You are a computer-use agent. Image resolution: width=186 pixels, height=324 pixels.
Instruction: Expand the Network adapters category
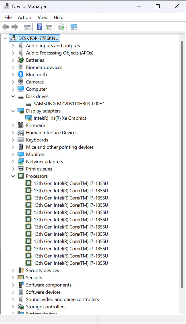point(13,162)
